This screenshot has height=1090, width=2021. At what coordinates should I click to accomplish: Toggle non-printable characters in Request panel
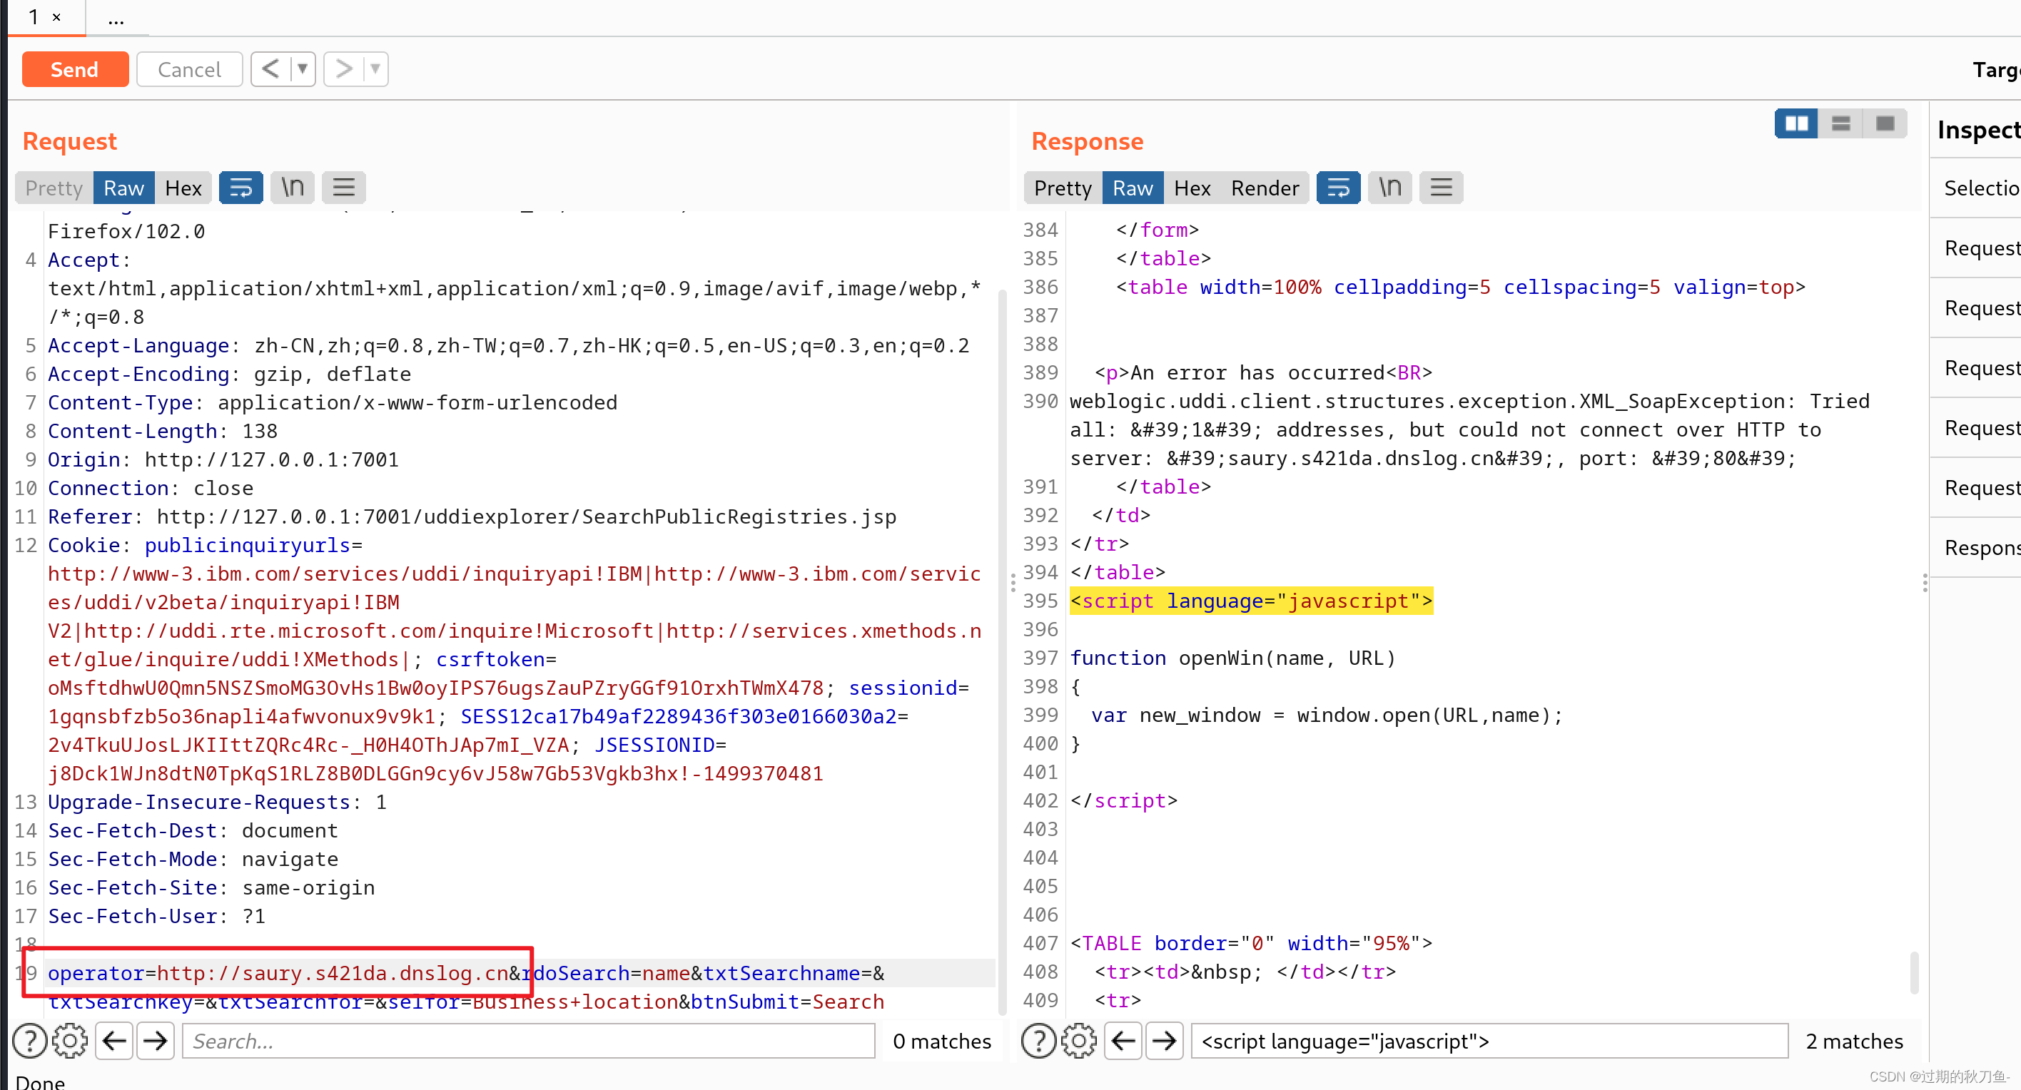(x=292, y=188)
